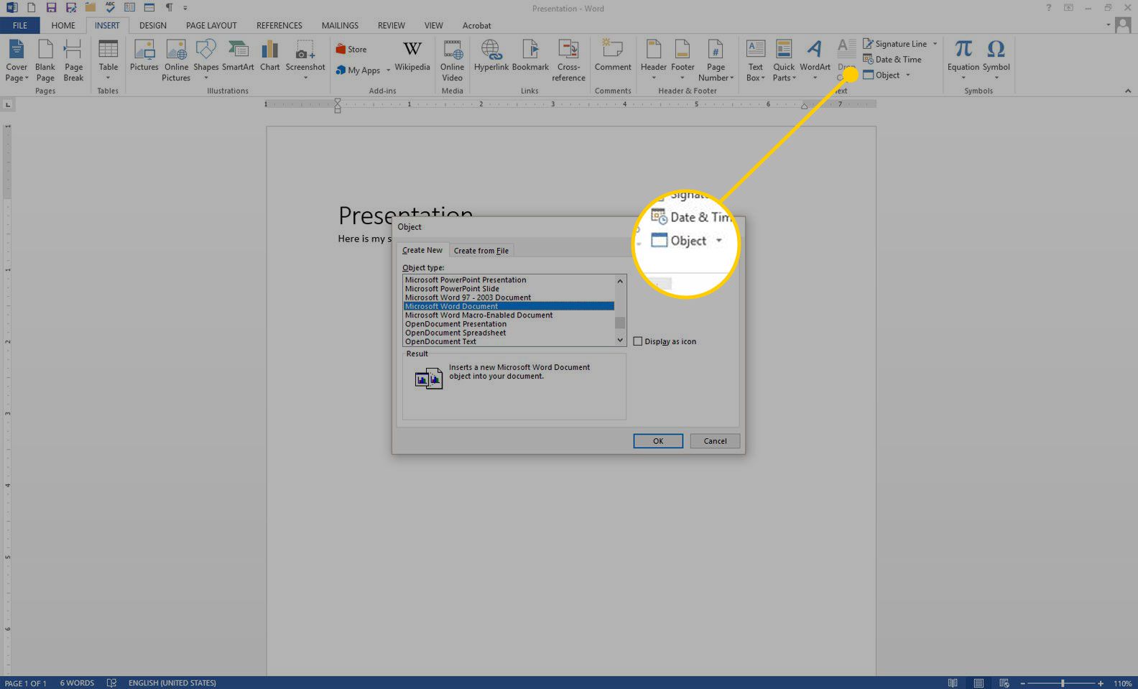Insert Date & Time
The width and height of the screenshot is (1138, 689).
pyautogui.click(x=892, y=60)
